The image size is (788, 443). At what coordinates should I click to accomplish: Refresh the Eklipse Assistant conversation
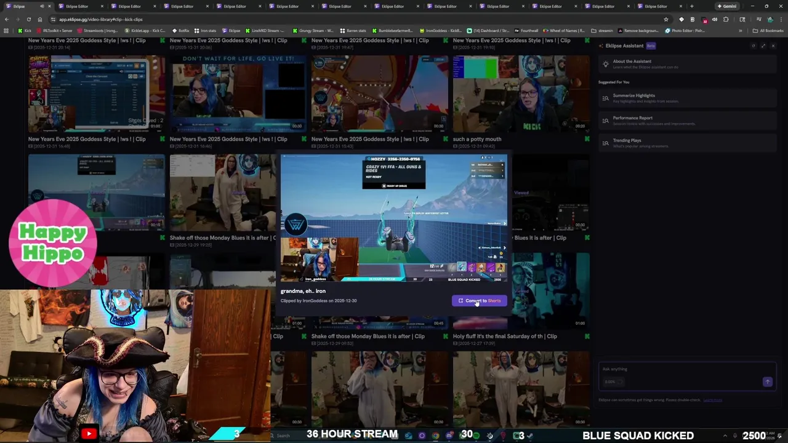click(x=753, y=46)
